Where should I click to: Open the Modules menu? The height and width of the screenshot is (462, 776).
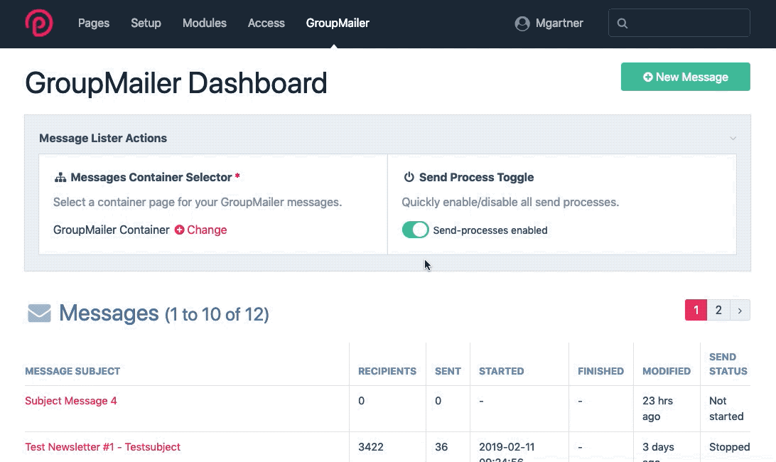[205, 23]
